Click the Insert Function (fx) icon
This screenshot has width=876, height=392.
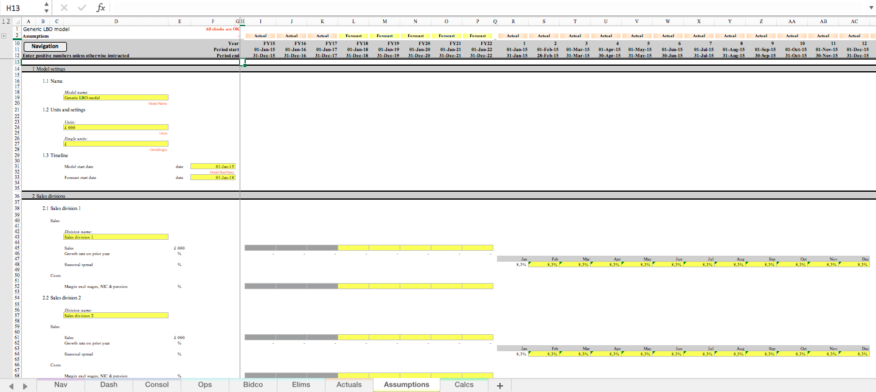[100, 8]
